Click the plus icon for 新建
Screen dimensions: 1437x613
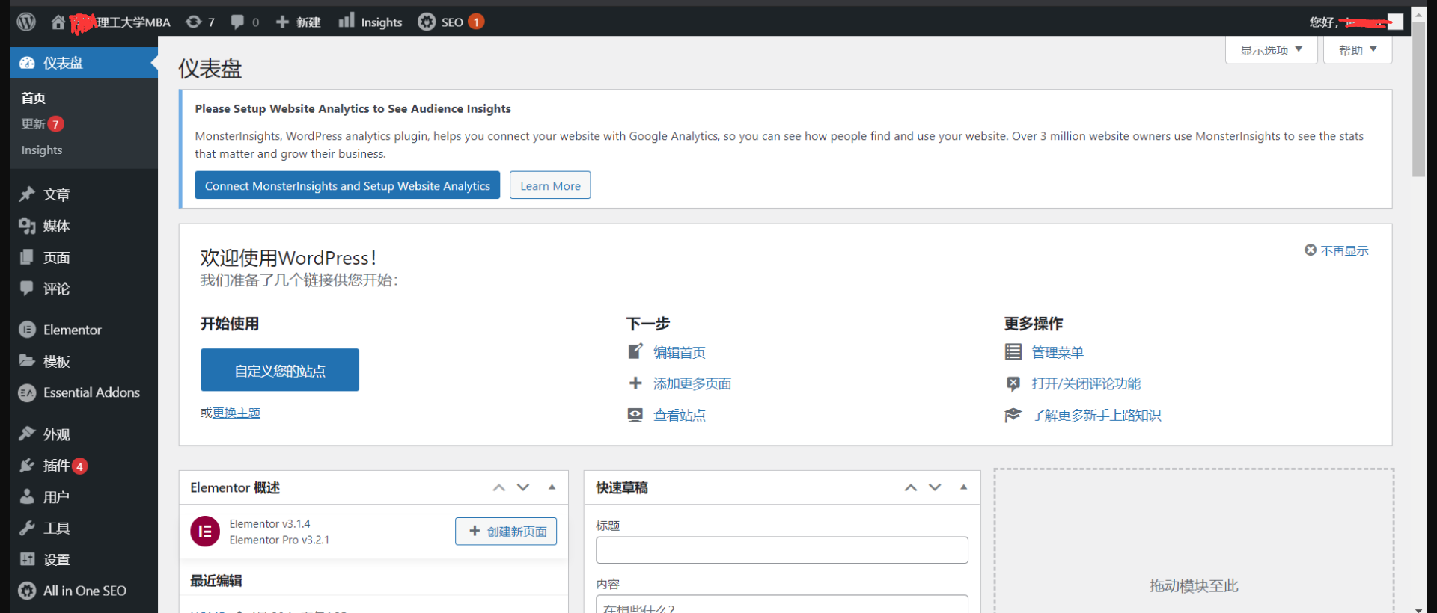click(x=282, y=22)
